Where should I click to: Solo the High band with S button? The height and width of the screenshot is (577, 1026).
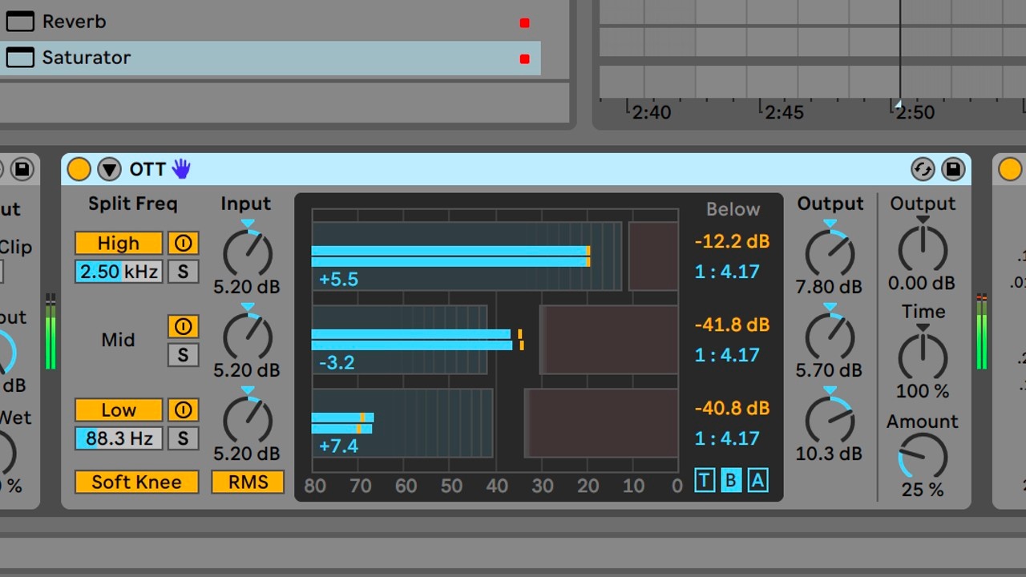coord(183,272)
